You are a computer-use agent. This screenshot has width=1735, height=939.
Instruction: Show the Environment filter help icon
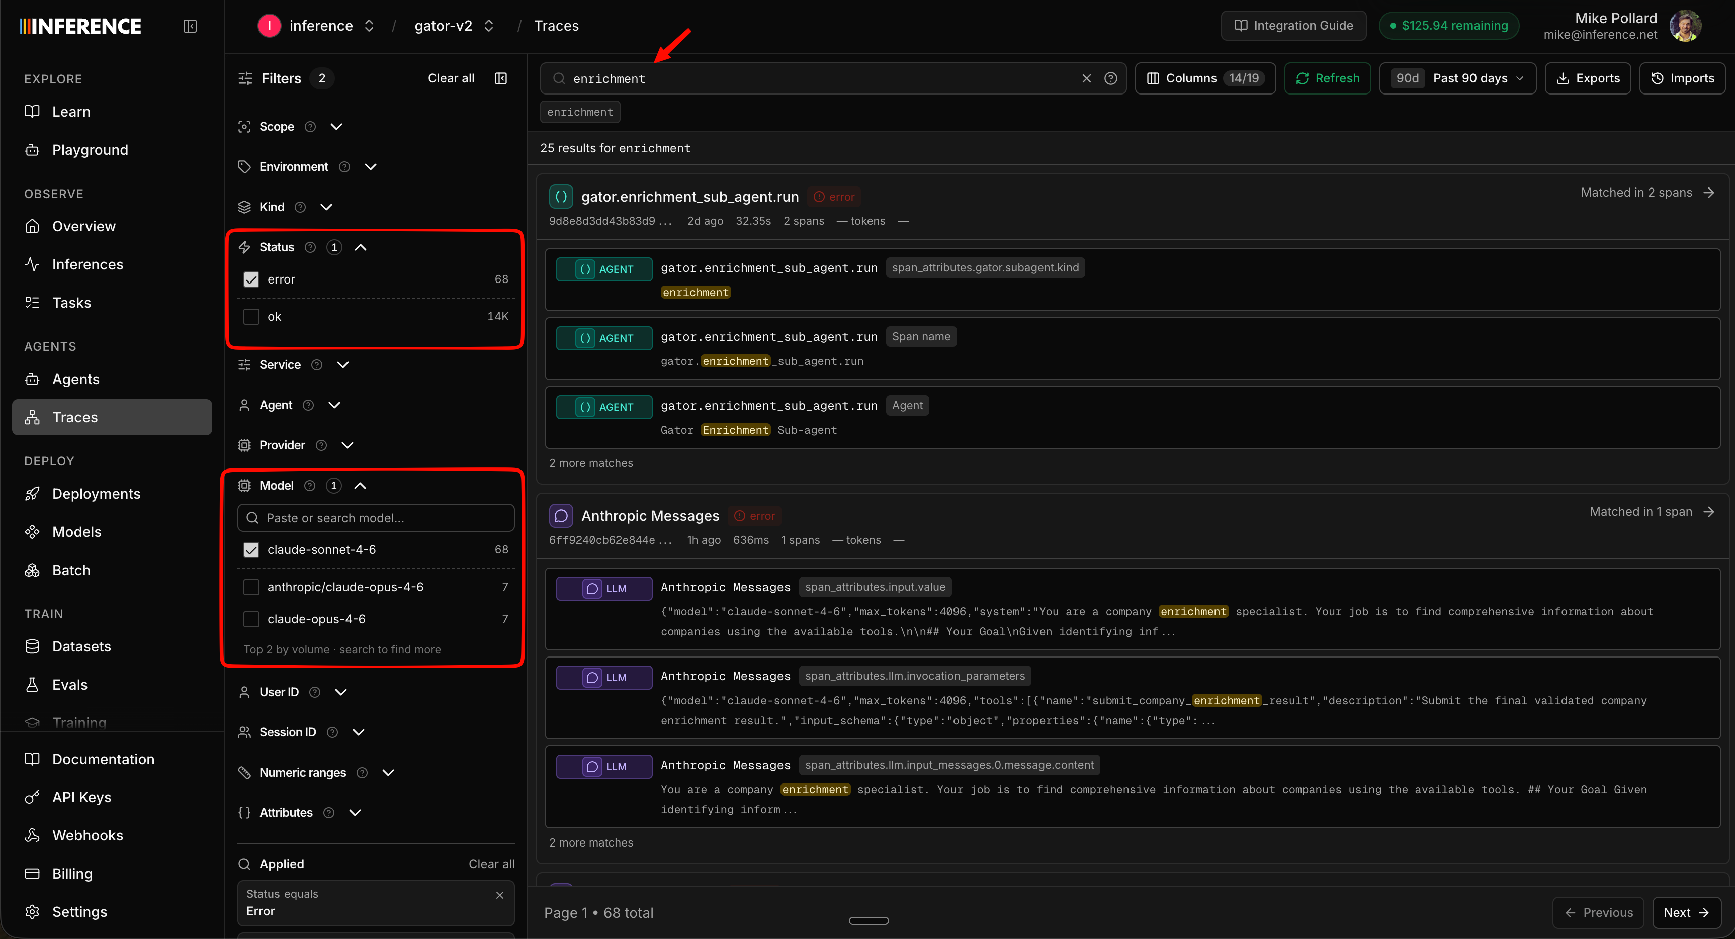click(344, 167)
